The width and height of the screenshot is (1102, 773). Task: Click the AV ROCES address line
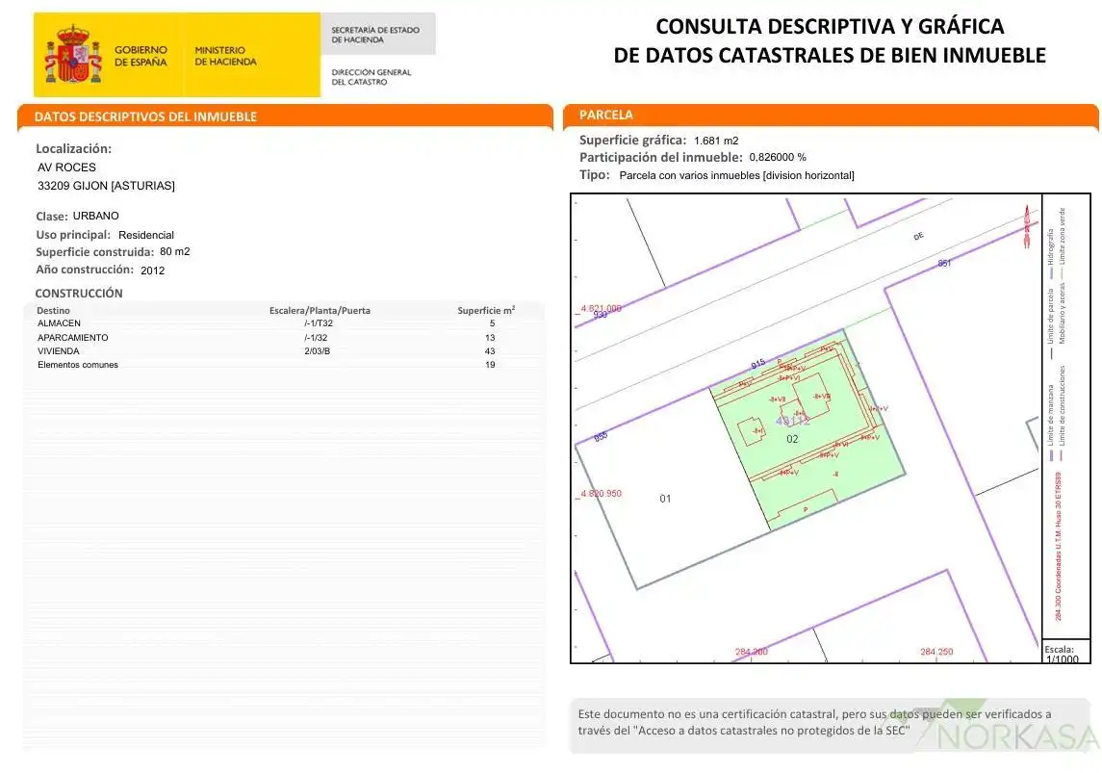coord(66,167)
